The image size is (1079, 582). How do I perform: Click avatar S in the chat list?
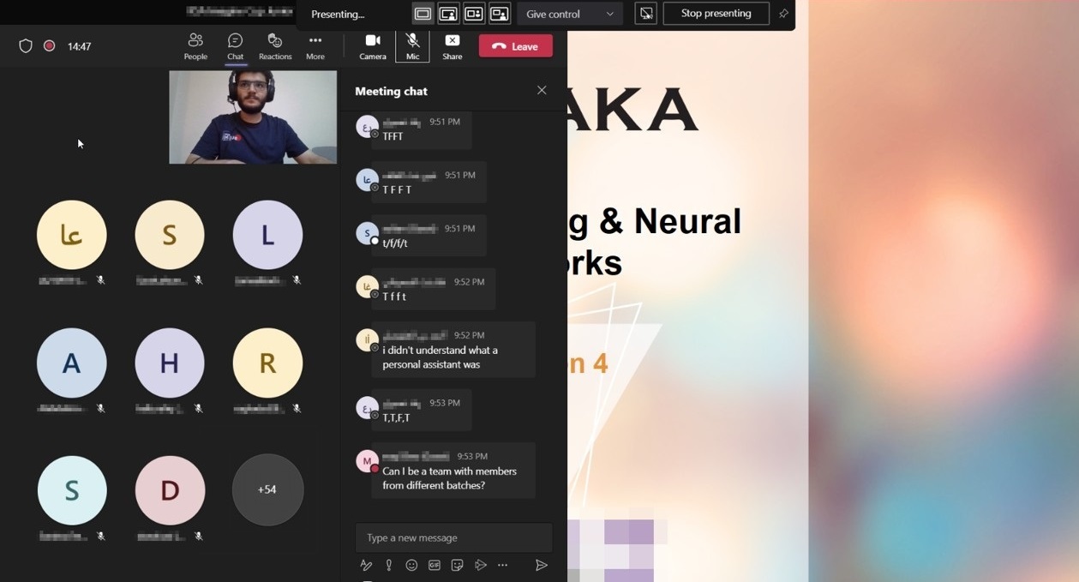click(x=367, y=233)
